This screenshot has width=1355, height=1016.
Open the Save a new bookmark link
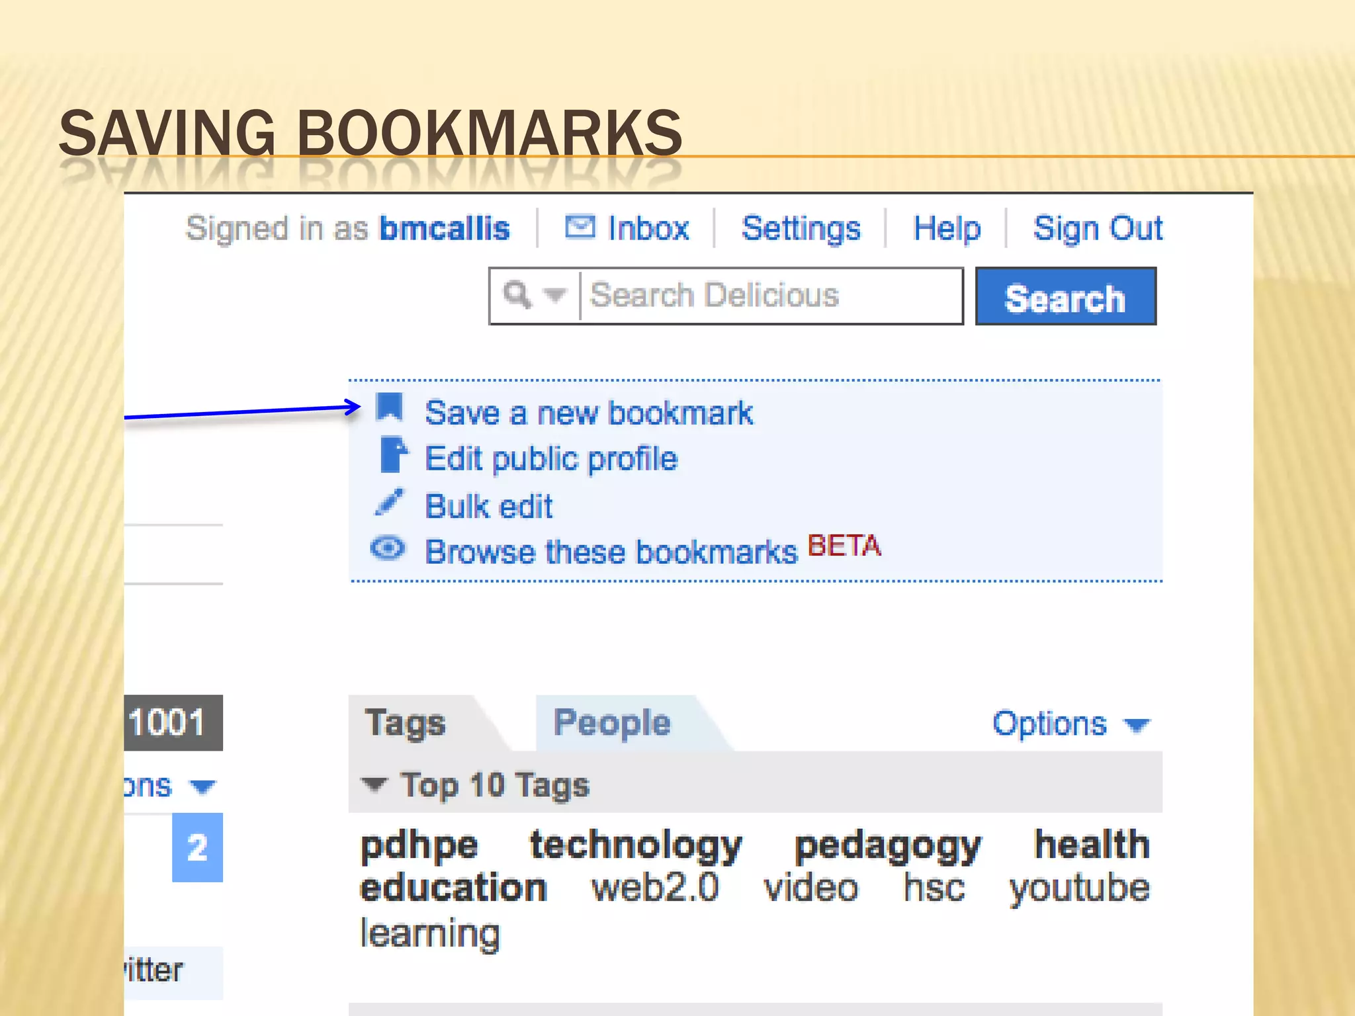tap(589, 413)
